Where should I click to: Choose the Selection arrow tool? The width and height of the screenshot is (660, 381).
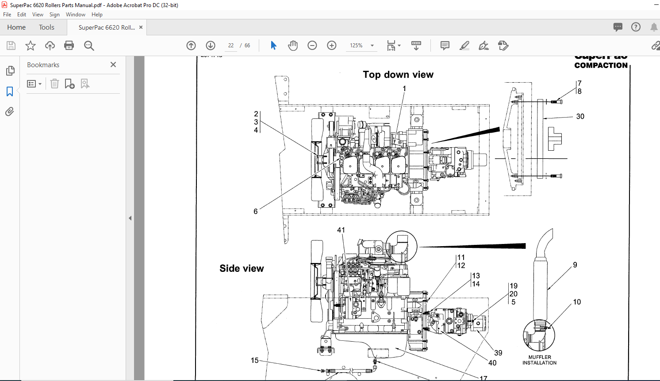point(273,46)
